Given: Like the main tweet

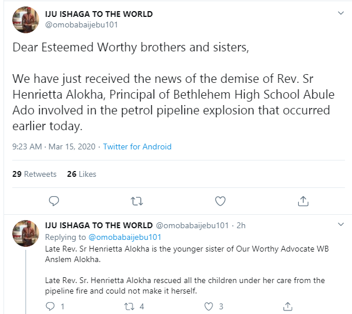Looking at the screenshot, I should click(220, 201).
